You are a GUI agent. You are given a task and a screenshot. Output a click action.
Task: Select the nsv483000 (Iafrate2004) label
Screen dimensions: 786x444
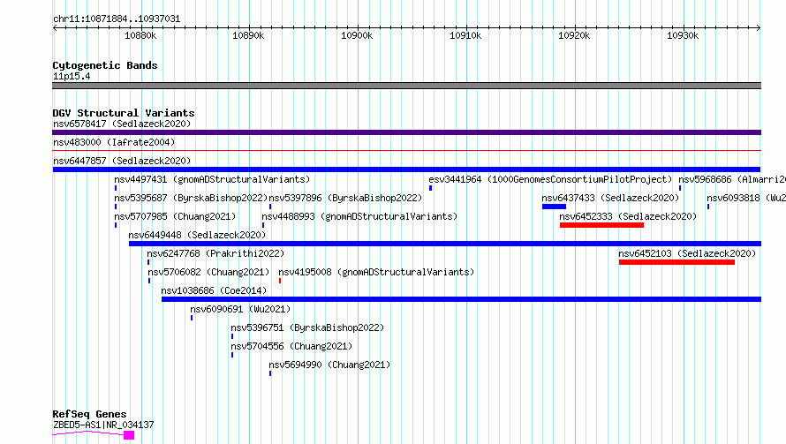[x=114, y=142]
